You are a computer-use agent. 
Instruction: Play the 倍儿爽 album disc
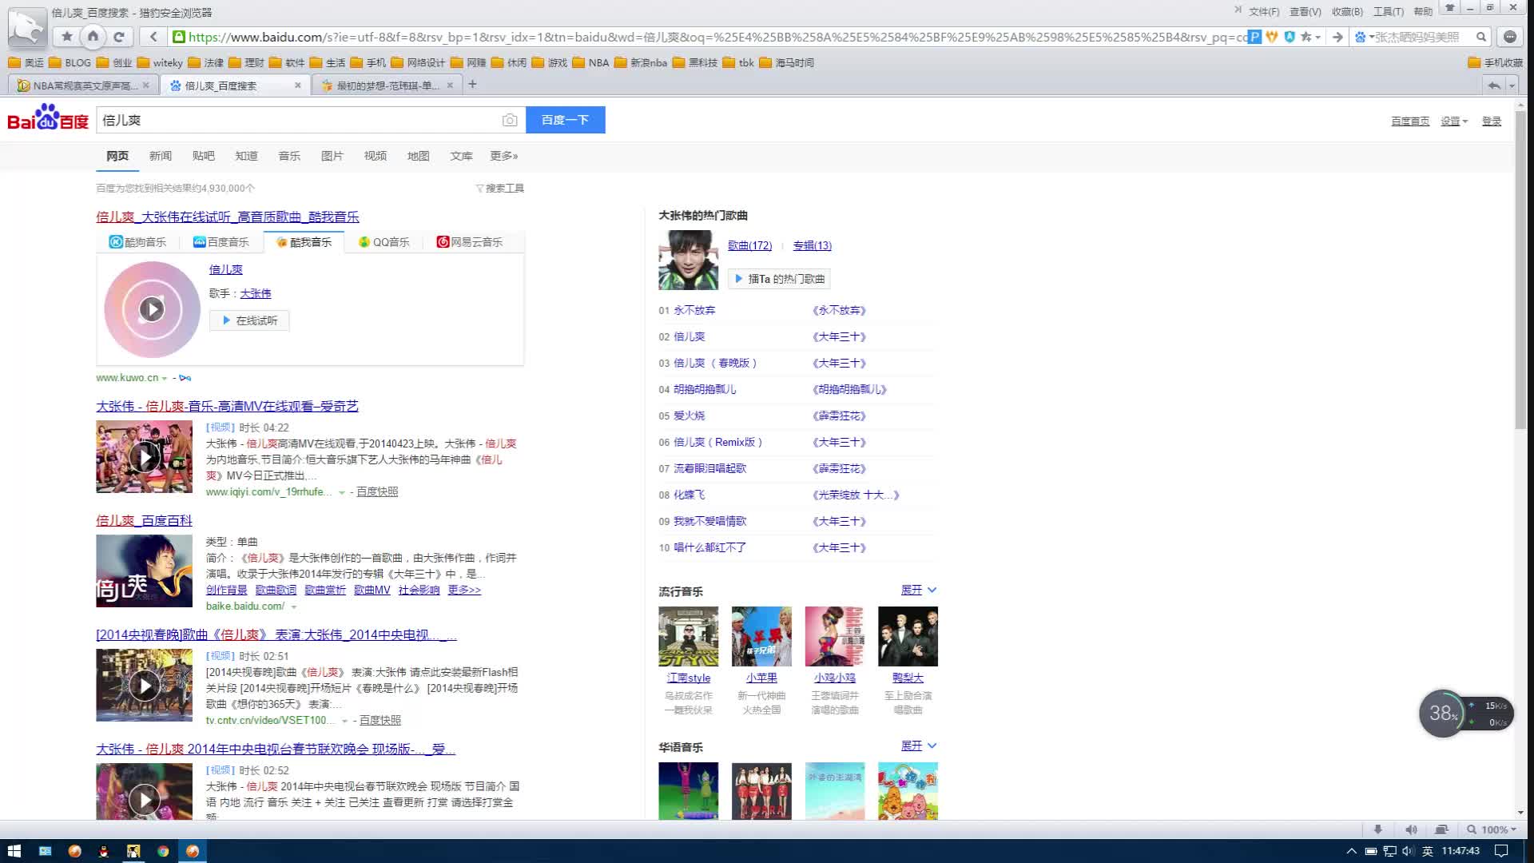pos(152,309)
